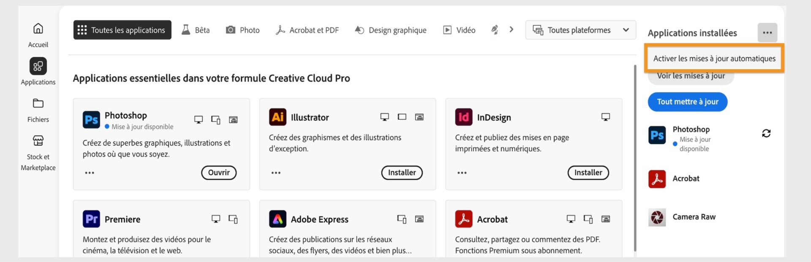
Task: Click Mise à jour disponible under Photoshop card
Action: pyautogui.click(x=142, y=127)
